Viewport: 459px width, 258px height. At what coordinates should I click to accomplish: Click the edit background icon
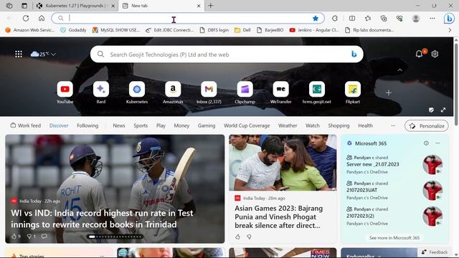click(x=431, y=110)
